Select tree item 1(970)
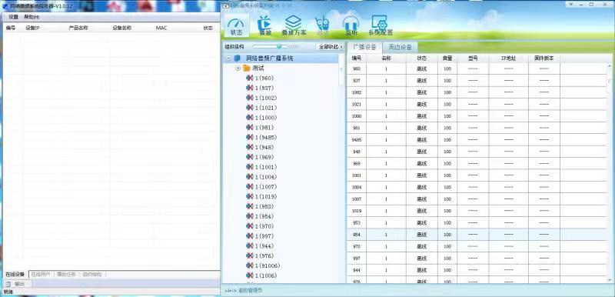 [x=264, y=226]
